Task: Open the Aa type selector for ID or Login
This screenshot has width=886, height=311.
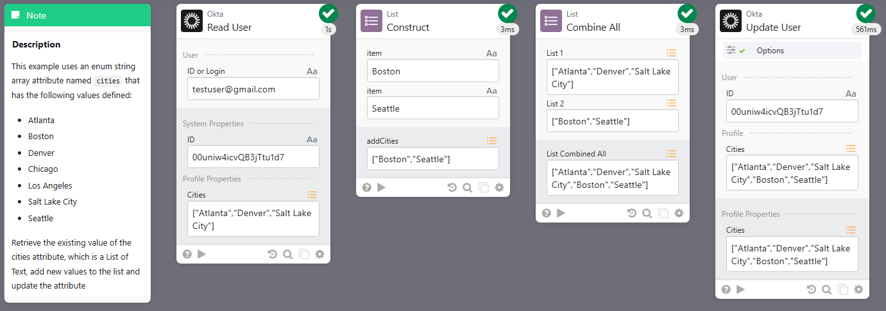Action: tap(312, 71)
